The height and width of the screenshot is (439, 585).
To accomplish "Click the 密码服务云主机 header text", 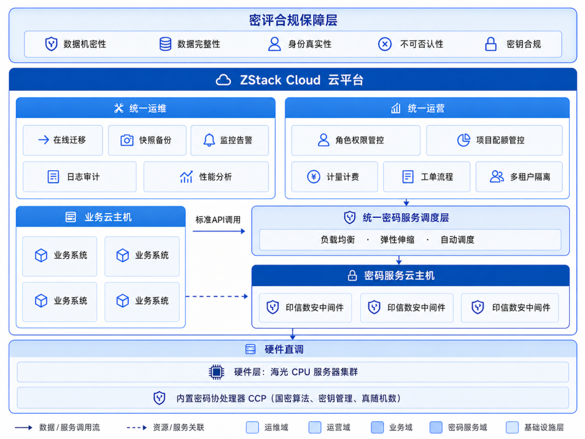I will (399, 276).
